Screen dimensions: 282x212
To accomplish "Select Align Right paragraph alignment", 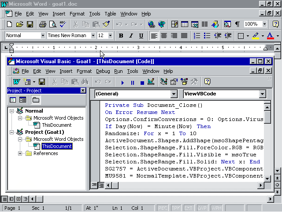I will pos(174,36).
